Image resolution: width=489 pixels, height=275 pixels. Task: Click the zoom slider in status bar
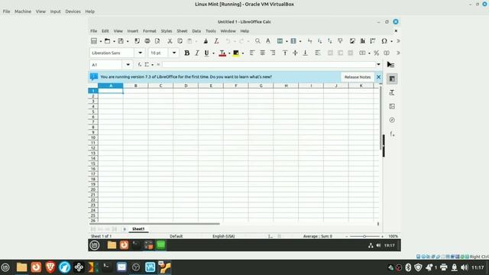364,236
